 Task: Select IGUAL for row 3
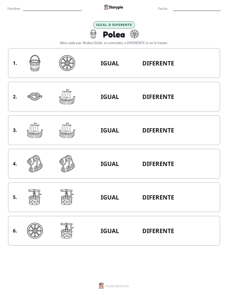coord(110,130)
